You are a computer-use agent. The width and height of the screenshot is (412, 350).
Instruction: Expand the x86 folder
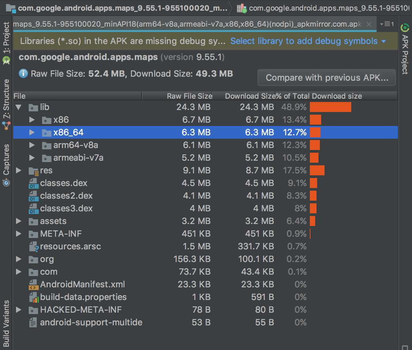[32, 120]
